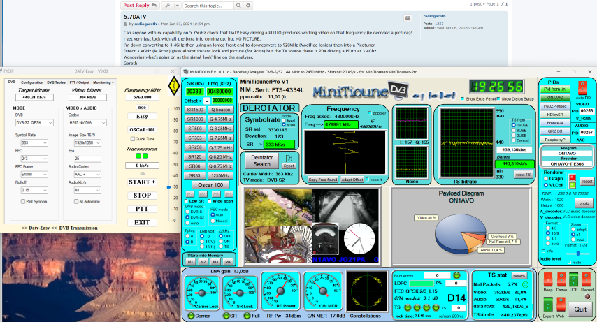Toggle the UDP rocker switch

pyautogui.click(x=573, y=279)
